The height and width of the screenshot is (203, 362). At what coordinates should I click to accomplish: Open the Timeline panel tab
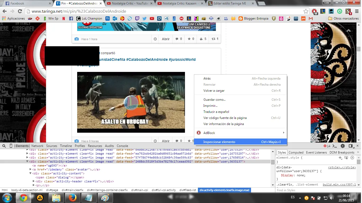click(x=66, y=146)
